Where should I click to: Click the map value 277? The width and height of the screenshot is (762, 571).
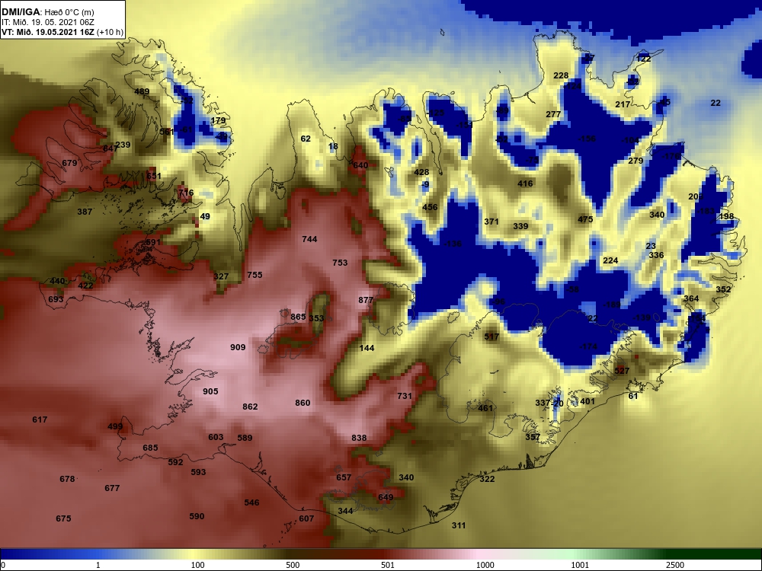pyautogui.click(x=553, y=115)
